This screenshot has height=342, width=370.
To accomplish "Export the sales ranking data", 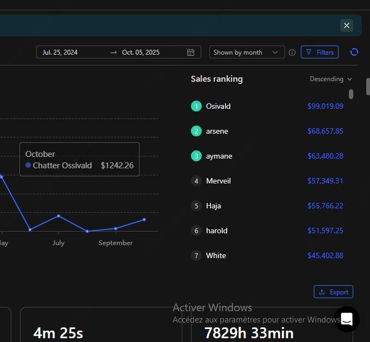I will 333,292.
